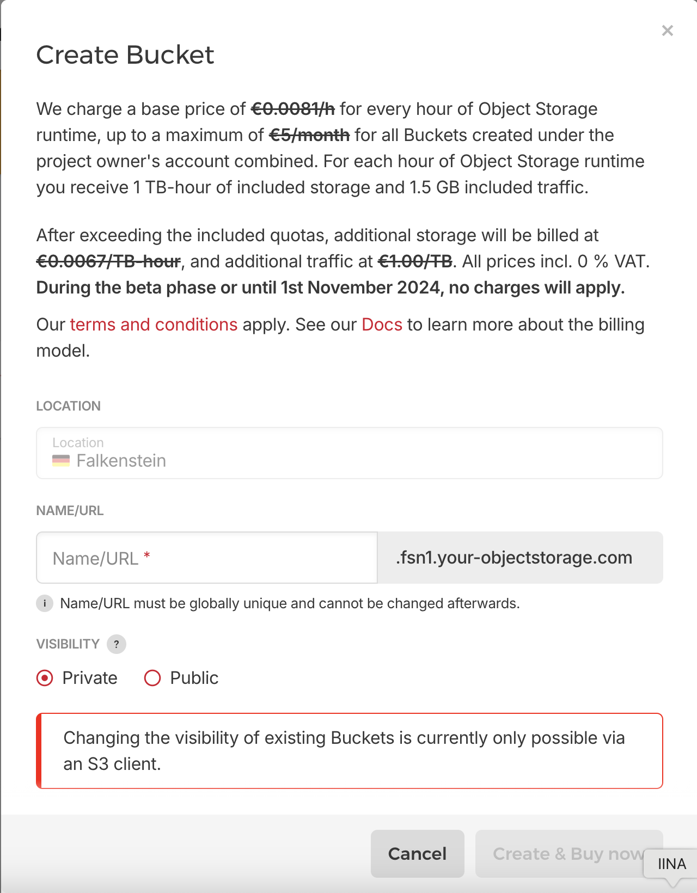Image resolution: width=697 pixels, height=893 pixels.
Task: Open the Docs link about billing
Action: click(382, 325)
